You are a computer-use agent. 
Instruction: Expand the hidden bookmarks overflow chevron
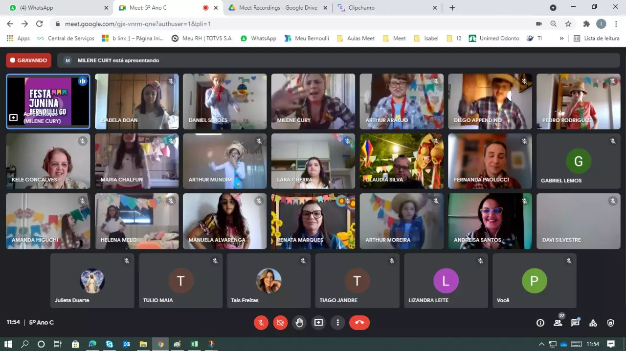561,38
